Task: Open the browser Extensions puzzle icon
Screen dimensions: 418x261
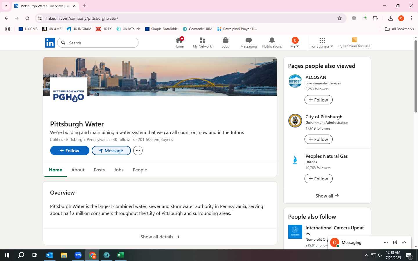Action: [375, 18]
